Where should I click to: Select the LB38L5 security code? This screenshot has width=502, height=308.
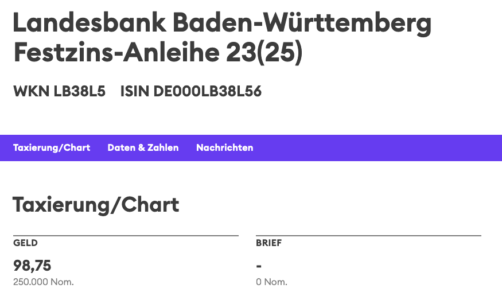pyautogui.click(x=80, y=92)
